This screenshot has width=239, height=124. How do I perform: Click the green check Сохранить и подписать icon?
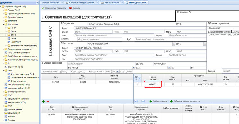coord(43,8)
